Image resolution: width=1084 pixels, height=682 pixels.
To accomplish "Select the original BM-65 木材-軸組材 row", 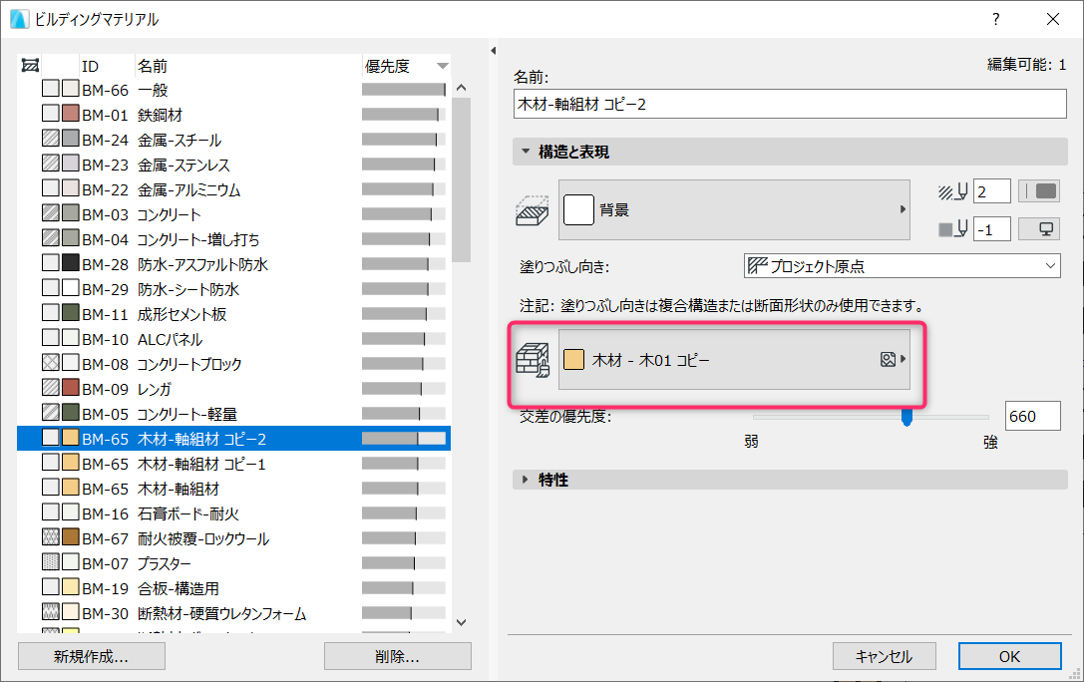I will [x=233, y=489].
